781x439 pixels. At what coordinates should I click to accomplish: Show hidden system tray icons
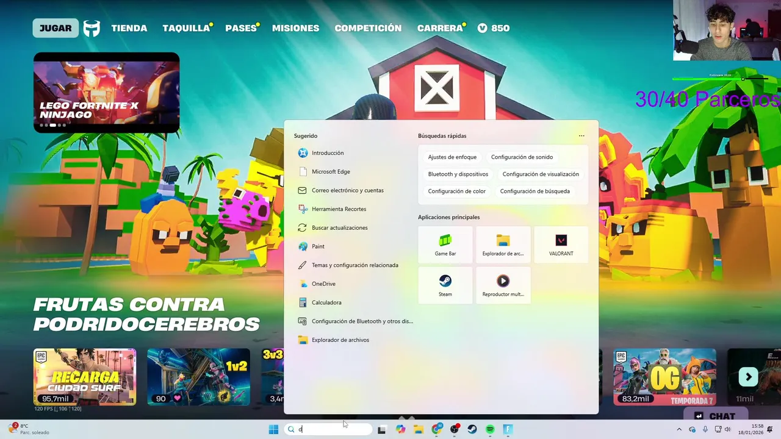[x=679, y=429]
